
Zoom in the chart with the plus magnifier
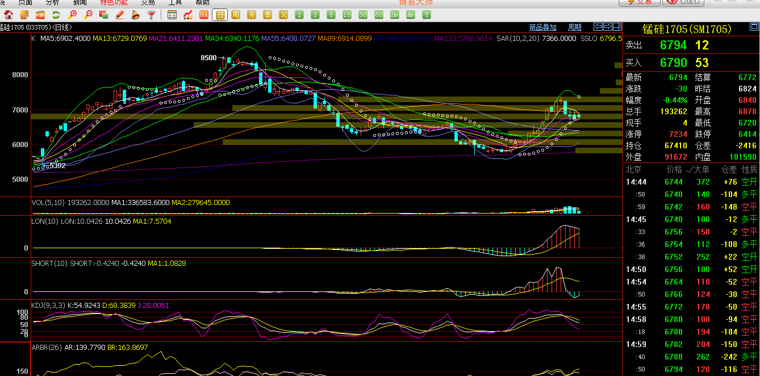click(72, 15)
